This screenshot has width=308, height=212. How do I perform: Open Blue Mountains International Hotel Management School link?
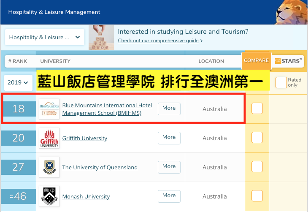107,109
